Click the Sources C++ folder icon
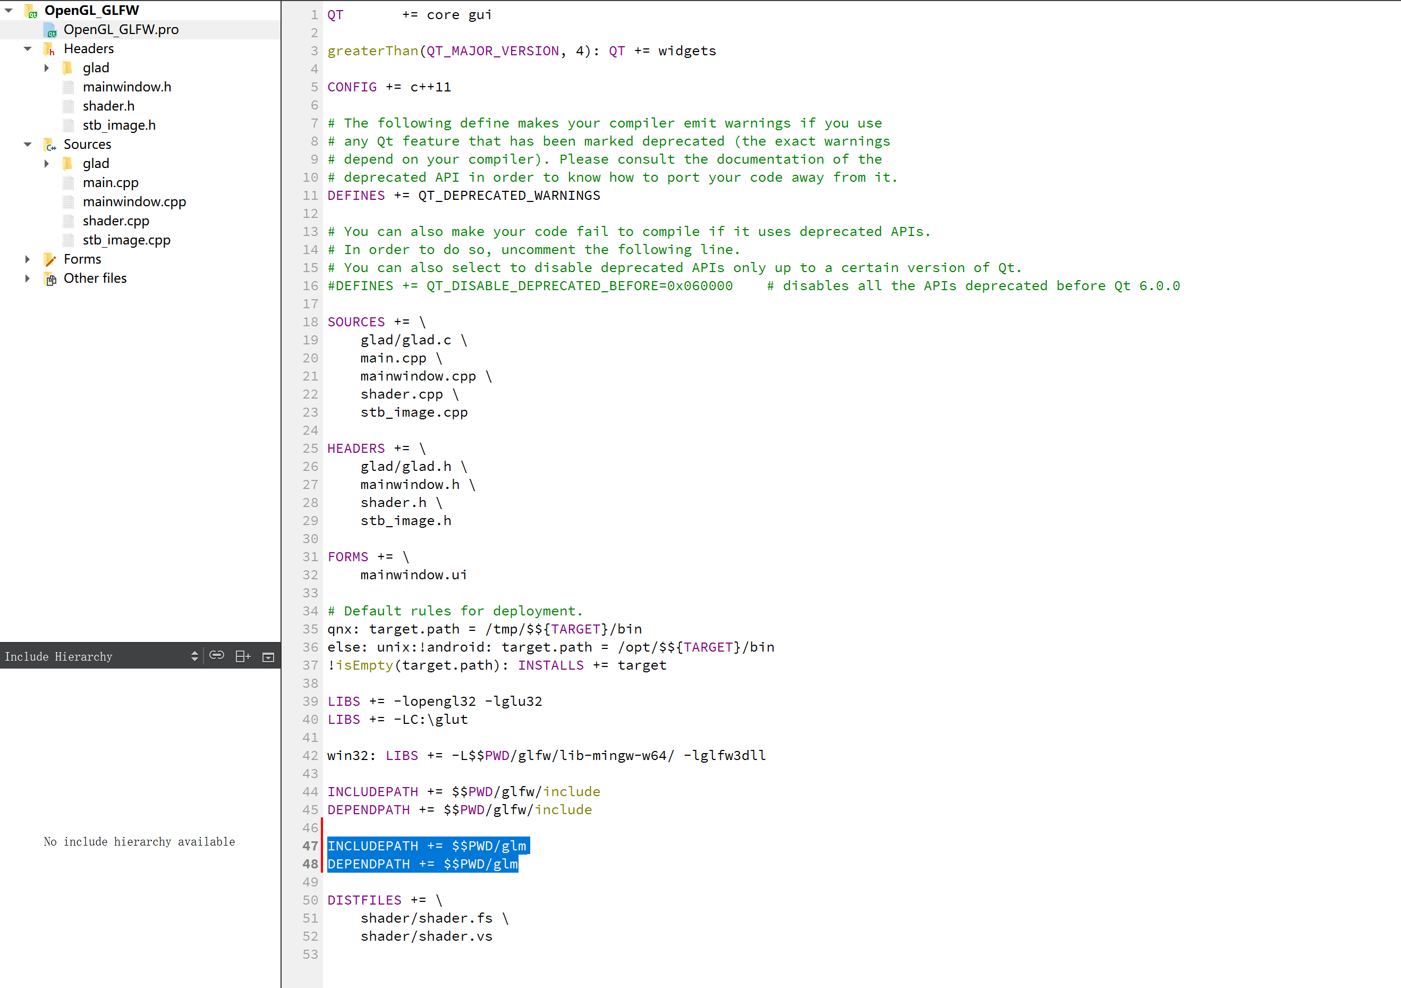Image resolution: width=1401 pixels, height=988 pixels. tap(50, 145)
